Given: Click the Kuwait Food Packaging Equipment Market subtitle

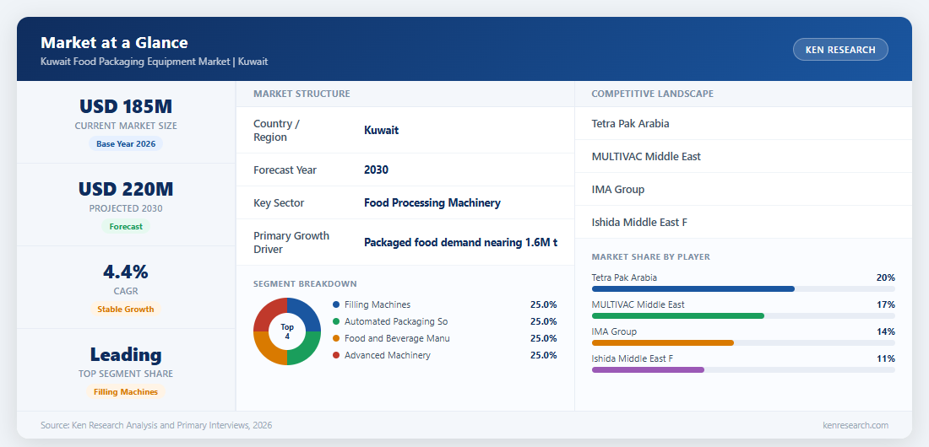Looking at the screenshot, I should coord(154,62).
